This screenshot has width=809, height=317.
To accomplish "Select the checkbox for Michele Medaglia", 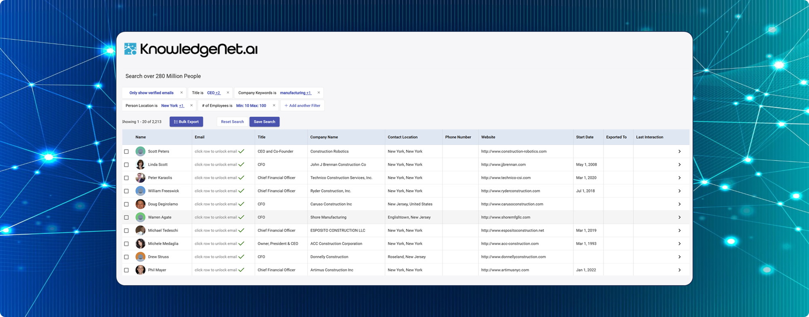I will pos(126,244).
